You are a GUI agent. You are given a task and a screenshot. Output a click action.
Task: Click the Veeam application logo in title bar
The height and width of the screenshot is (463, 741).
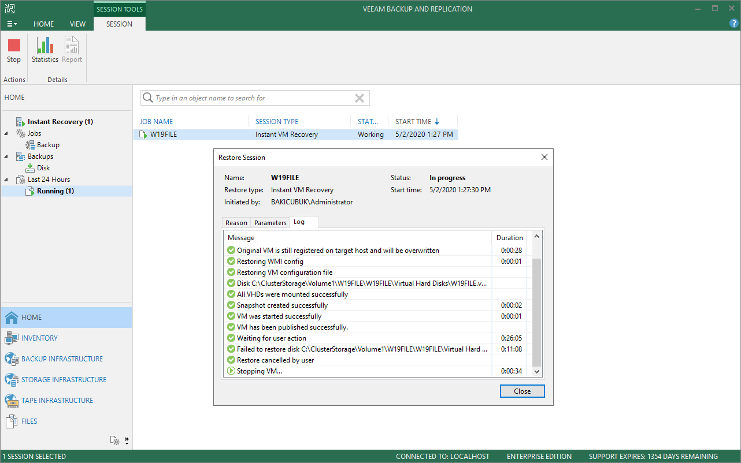click(x=9, y=9)
